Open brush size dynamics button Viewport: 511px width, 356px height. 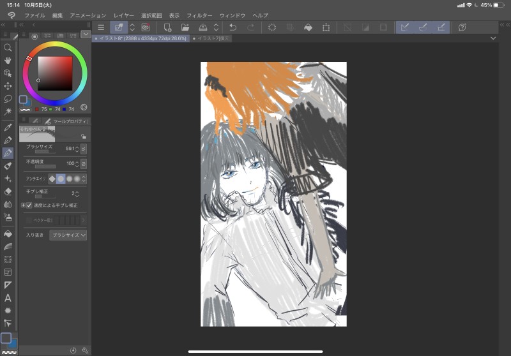tap(84, 149)
